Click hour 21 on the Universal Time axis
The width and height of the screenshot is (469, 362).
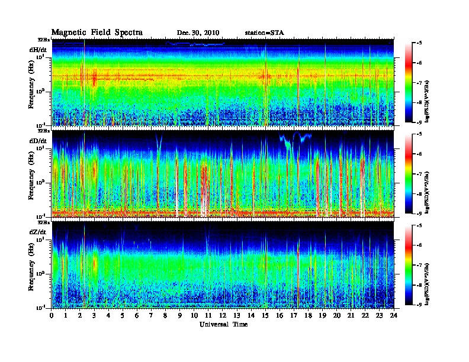coord(351,315)
